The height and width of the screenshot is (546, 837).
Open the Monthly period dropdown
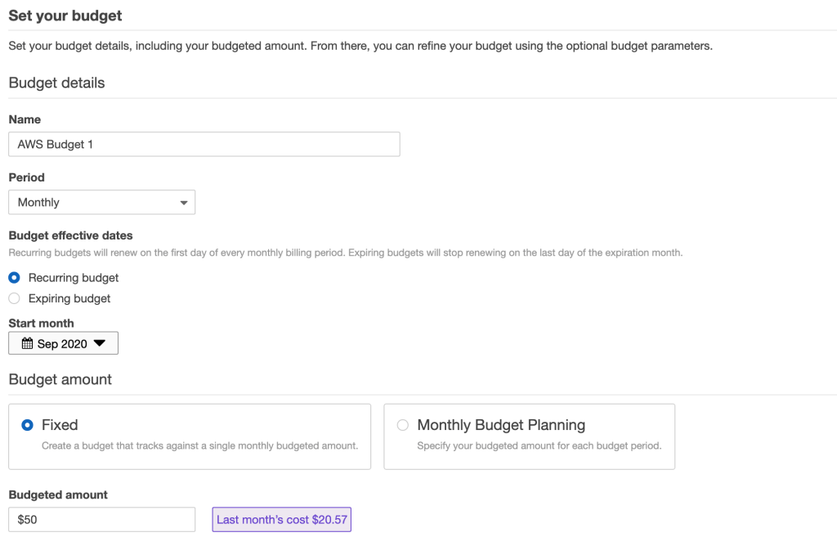click(102, 202)
